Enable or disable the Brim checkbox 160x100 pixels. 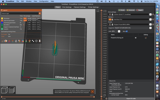(x=127, y=31)
